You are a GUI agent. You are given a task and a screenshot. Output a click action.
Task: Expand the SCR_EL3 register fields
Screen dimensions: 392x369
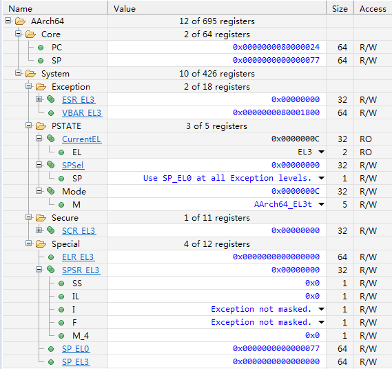click(39, 230)
